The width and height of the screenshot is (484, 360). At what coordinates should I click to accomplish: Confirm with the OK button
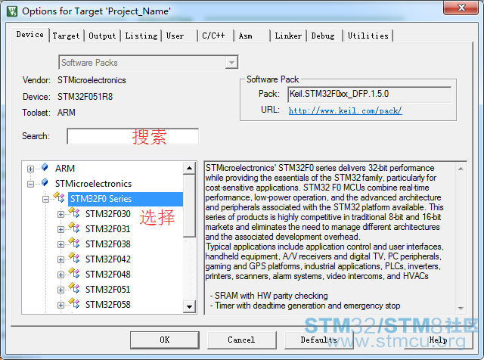[165, 340]
